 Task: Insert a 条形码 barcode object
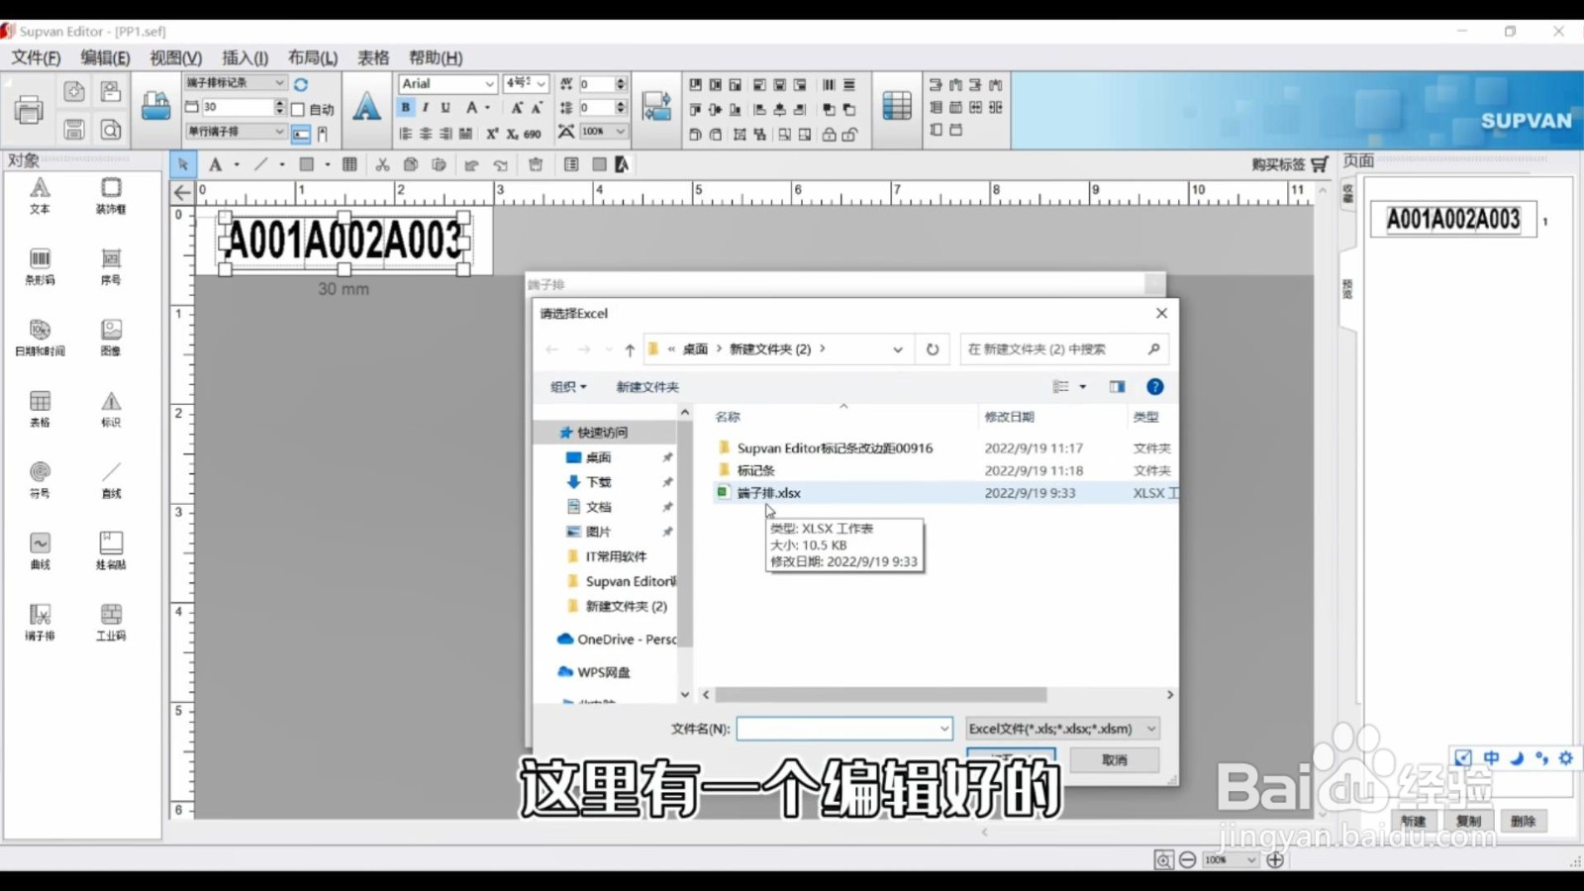point(40,267)
